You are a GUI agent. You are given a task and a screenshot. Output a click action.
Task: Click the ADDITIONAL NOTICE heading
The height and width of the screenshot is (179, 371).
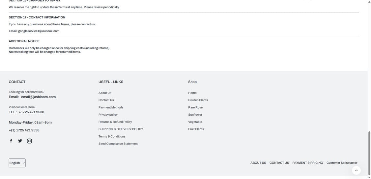(24, 41)
